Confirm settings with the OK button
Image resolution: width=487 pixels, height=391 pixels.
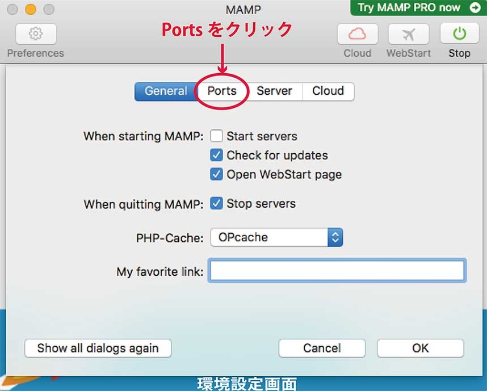pyautogui.click(x=420, y=348)
